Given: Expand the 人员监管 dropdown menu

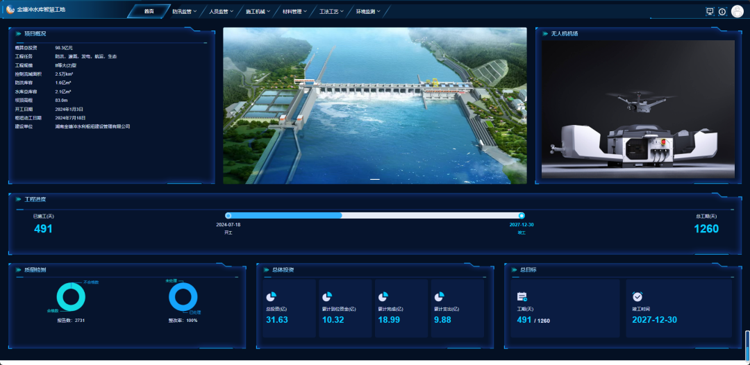Looking at the screenshot, I should (221, 11).
